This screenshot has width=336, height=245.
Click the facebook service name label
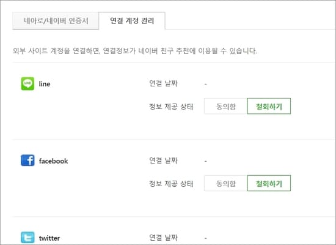point(53,161)
